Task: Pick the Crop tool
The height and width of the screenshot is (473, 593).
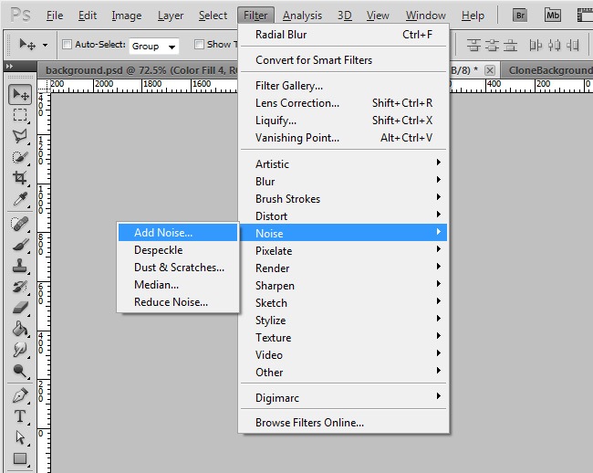Action: point(20,178)
